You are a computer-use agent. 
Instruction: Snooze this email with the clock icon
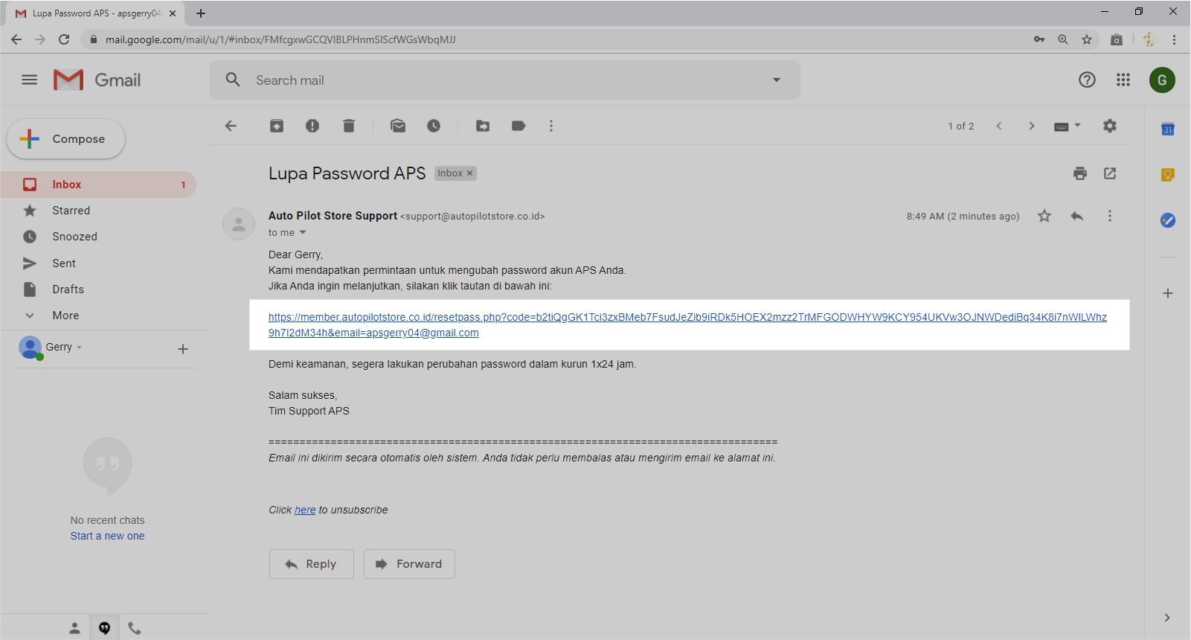point(434,126)
